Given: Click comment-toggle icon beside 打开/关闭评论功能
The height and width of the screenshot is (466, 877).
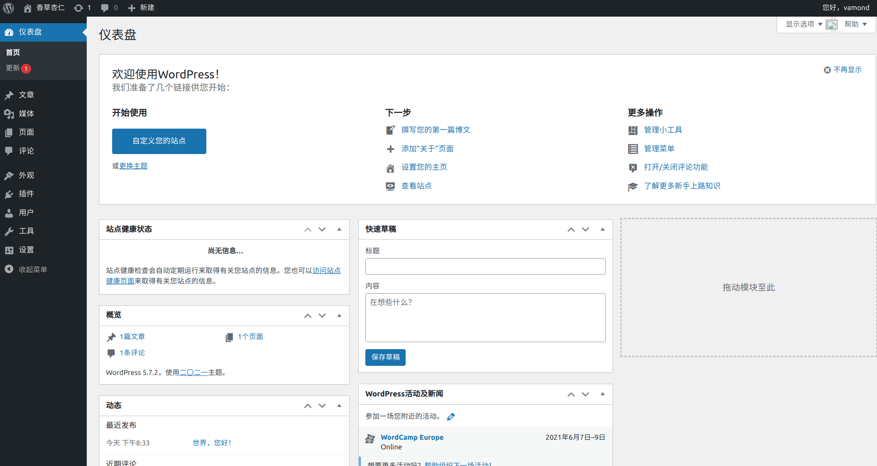Looking at the screenshot, I should [x=633, y=168].
